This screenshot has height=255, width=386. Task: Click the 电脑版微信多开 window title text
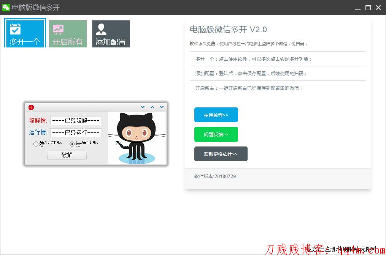(x=36, y=7)
